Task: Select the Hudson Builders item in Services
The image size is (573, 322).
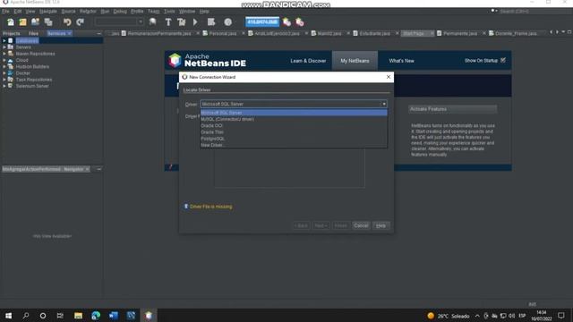Action: pyautogui.click(x=32, y=67)
